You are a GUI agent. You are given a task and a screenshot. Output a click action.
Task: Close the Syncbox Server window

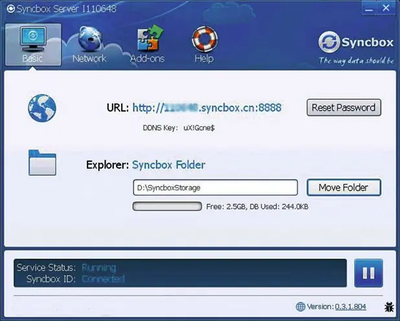pyautogui.click(x=386, y=8)
